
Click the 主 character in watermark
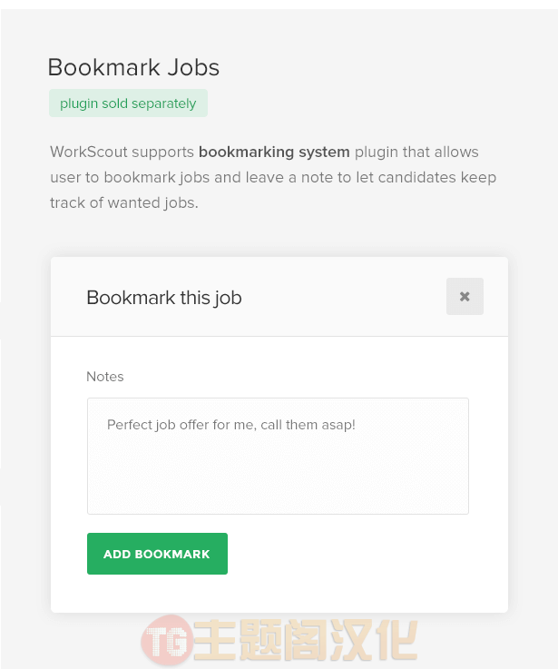click(215, 639)
